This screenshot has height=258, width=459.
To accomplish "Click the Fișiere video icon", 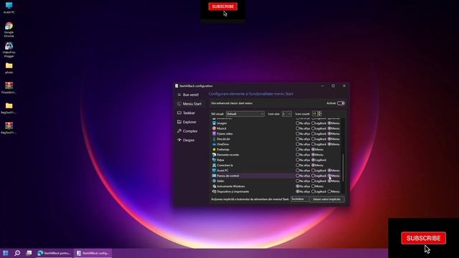I will pos(214,134).
